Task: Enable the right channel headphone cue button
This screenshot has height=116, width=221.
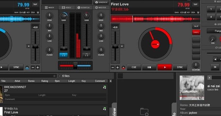Action: 87,55
